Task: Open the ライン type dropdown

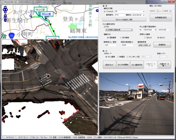Action: click(147, 57)
